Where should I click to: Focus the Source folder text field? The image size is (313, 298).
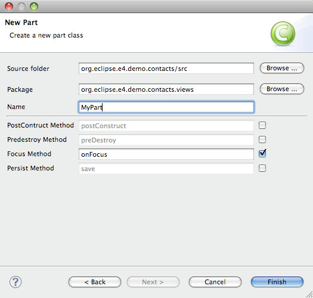pos(166,69)
